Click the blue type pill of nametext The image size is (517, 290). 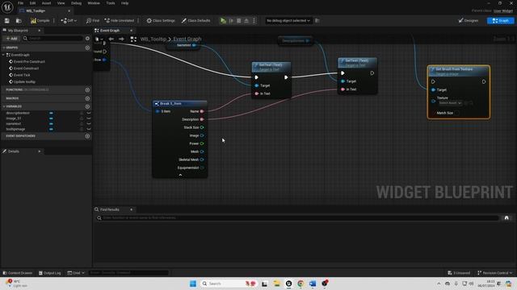click(51, 123)
